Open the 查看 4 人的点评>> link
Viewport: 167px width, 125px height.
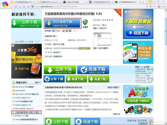click(x=100, y=28)
